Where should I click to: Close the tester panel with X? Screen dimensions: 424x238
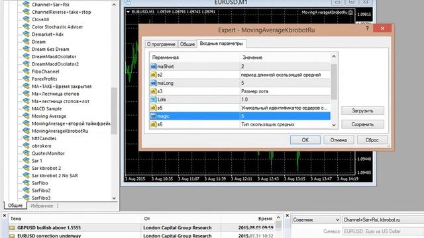coord(288,216)
